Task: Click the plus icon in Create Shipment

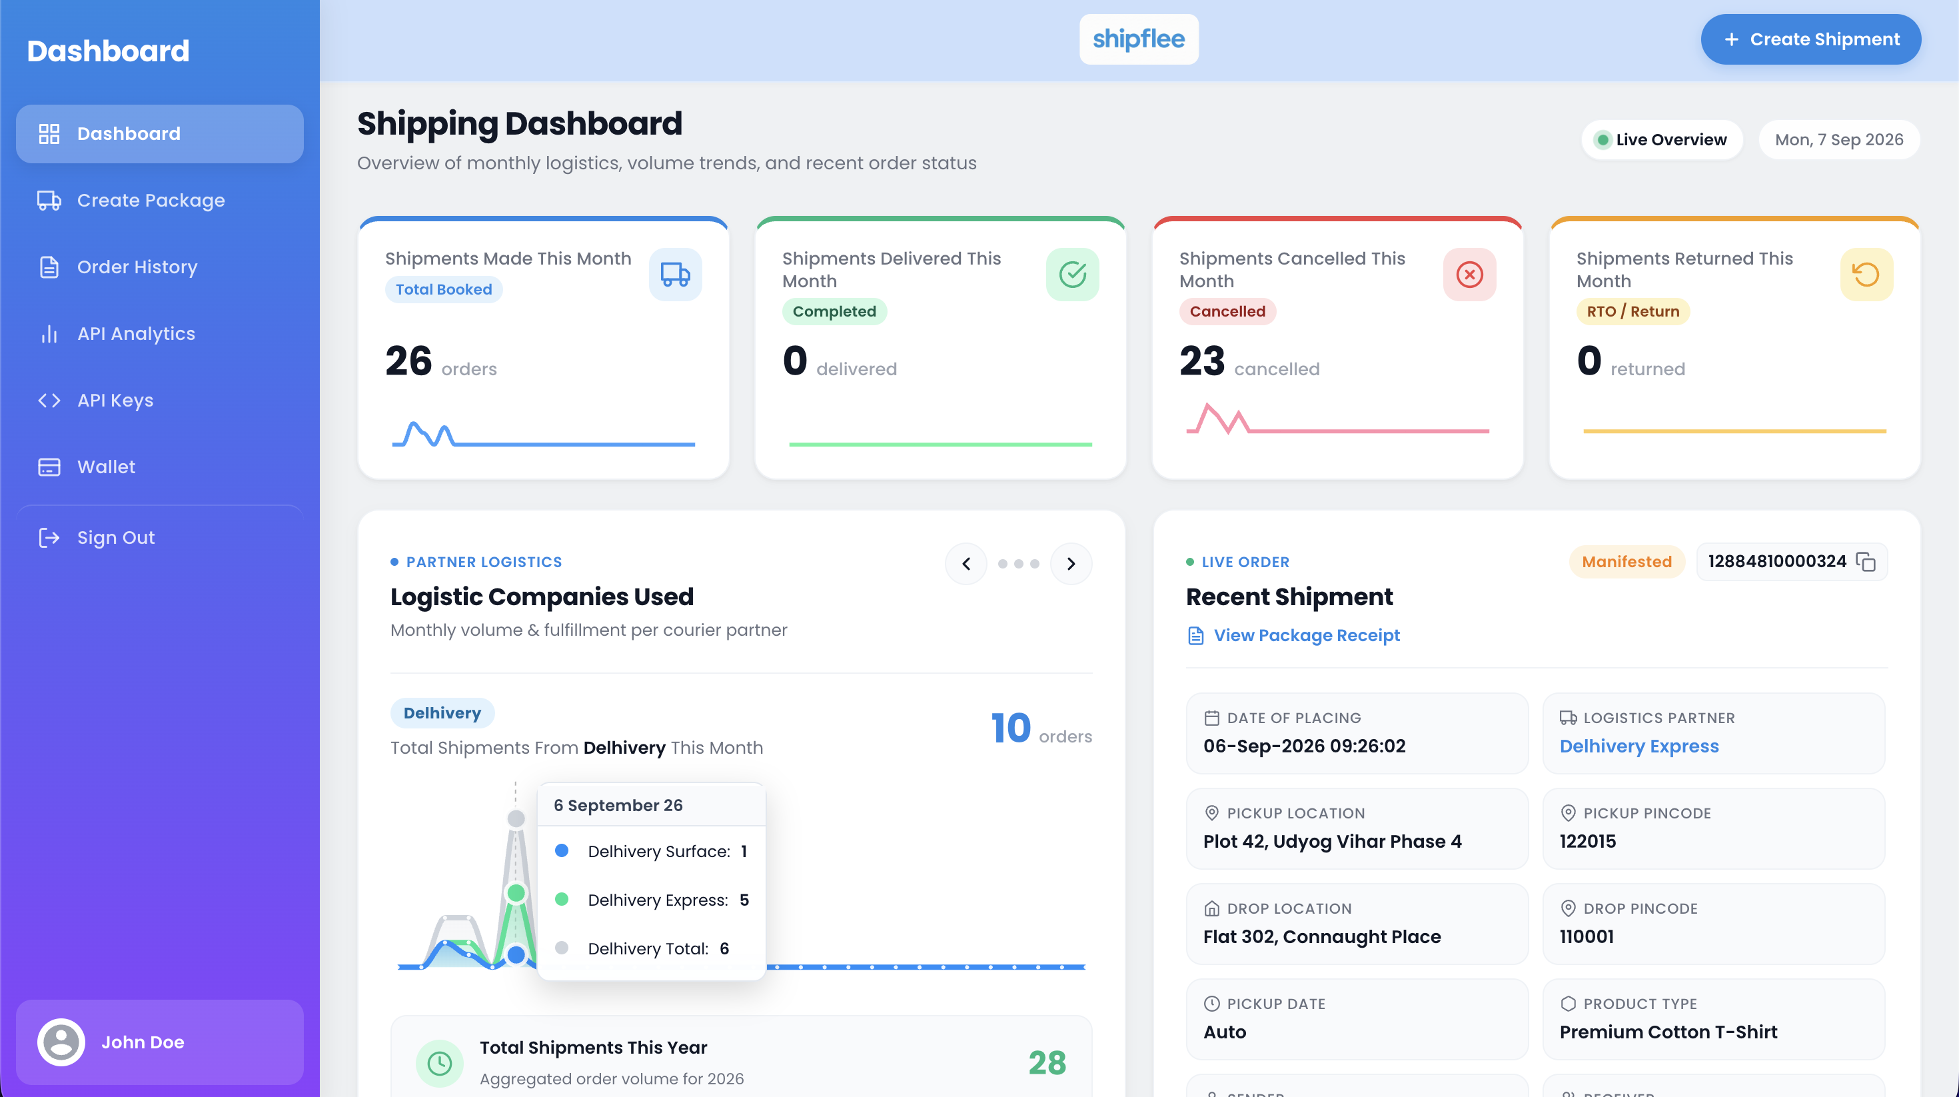Action: (x=1732, y=39)
